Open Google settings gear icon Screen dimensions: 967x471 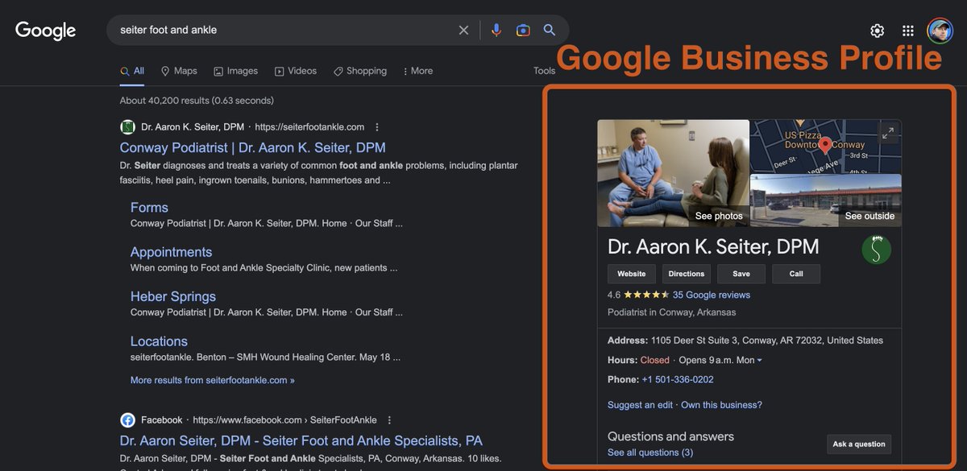(x=877, y=31)
